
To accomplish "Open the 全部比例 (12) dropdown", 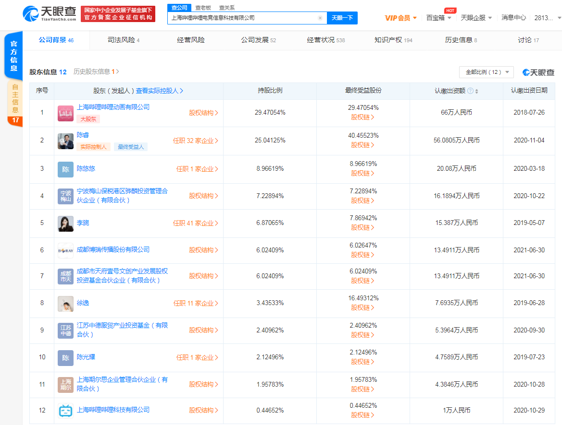I will (486, 72).
